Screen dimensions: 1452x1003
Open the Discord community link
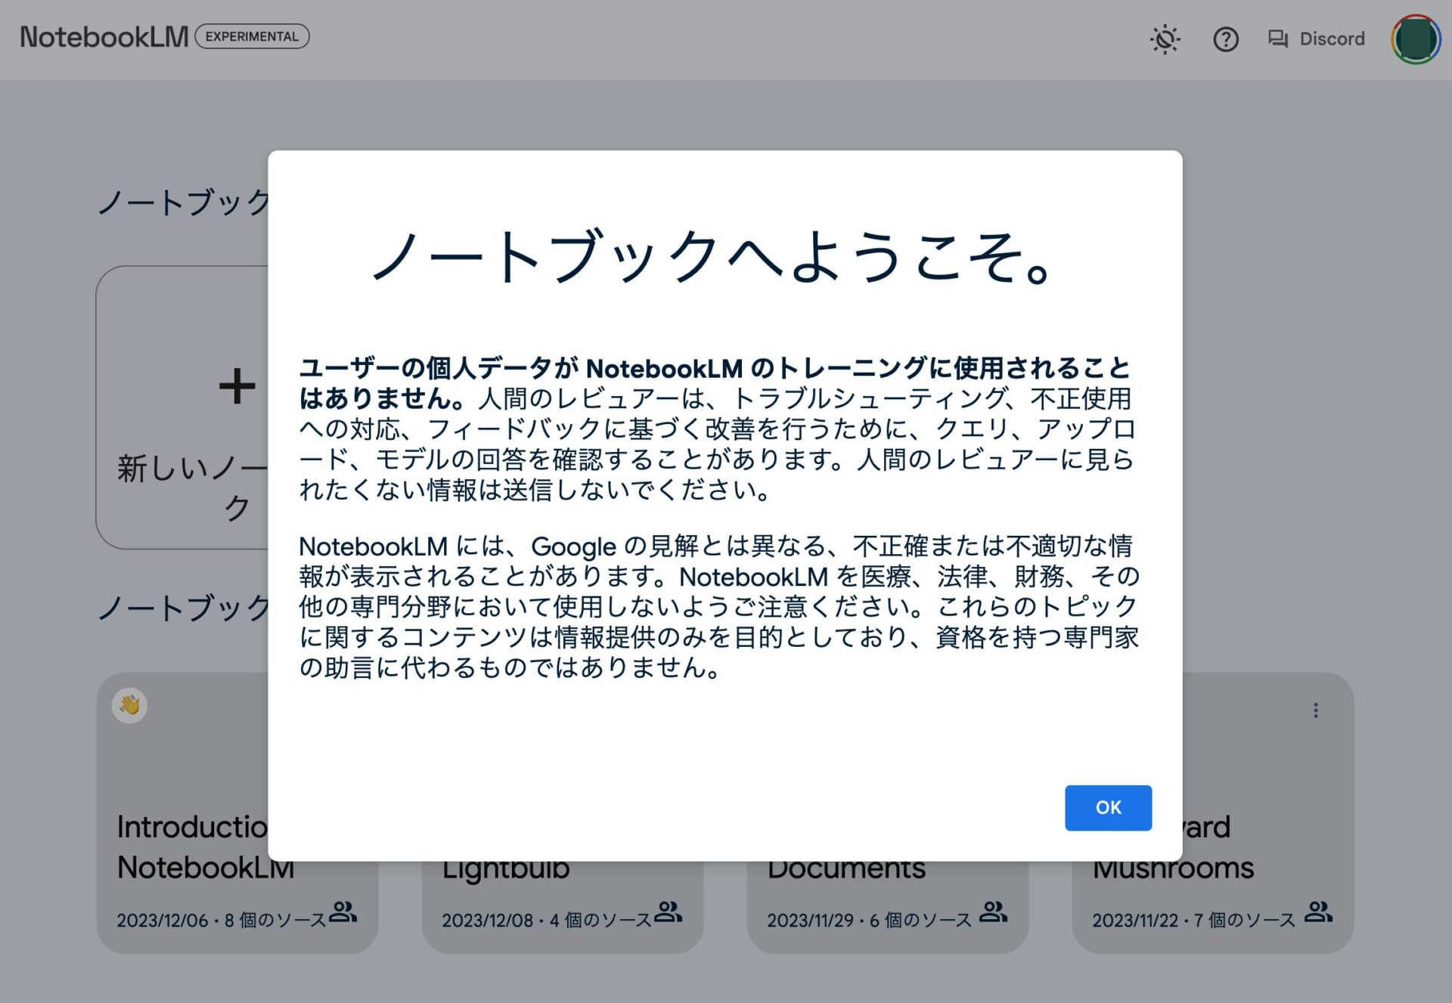(x=1331, y=39)
